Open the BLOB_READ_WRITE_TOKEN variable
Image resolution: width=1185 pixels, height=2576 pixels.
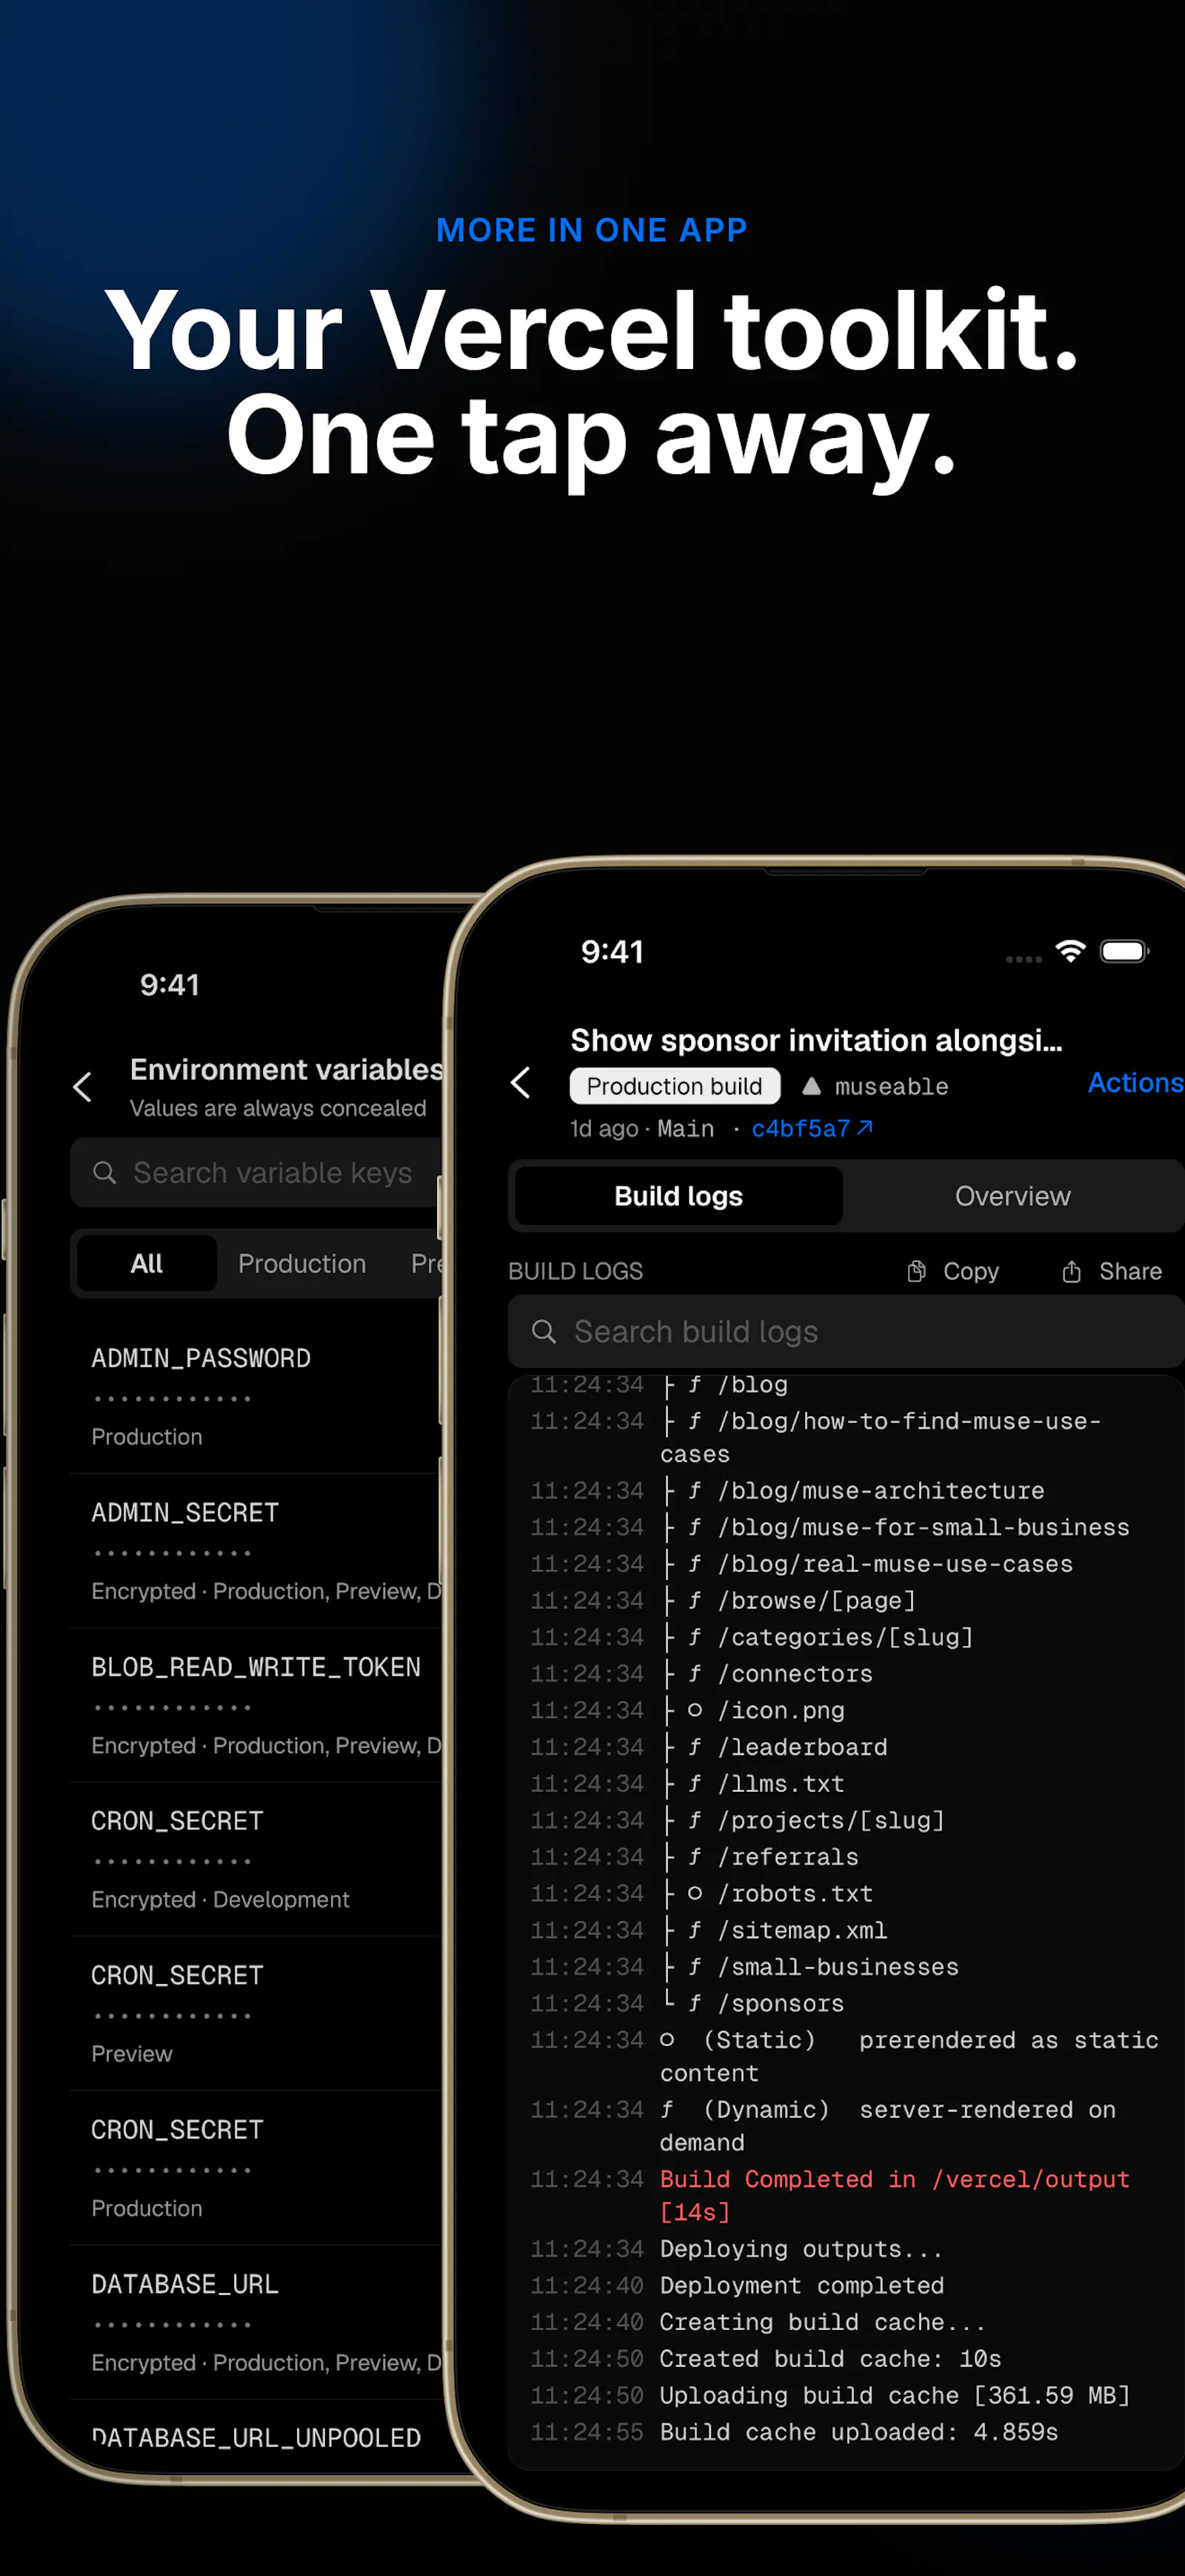(257, 1705)
